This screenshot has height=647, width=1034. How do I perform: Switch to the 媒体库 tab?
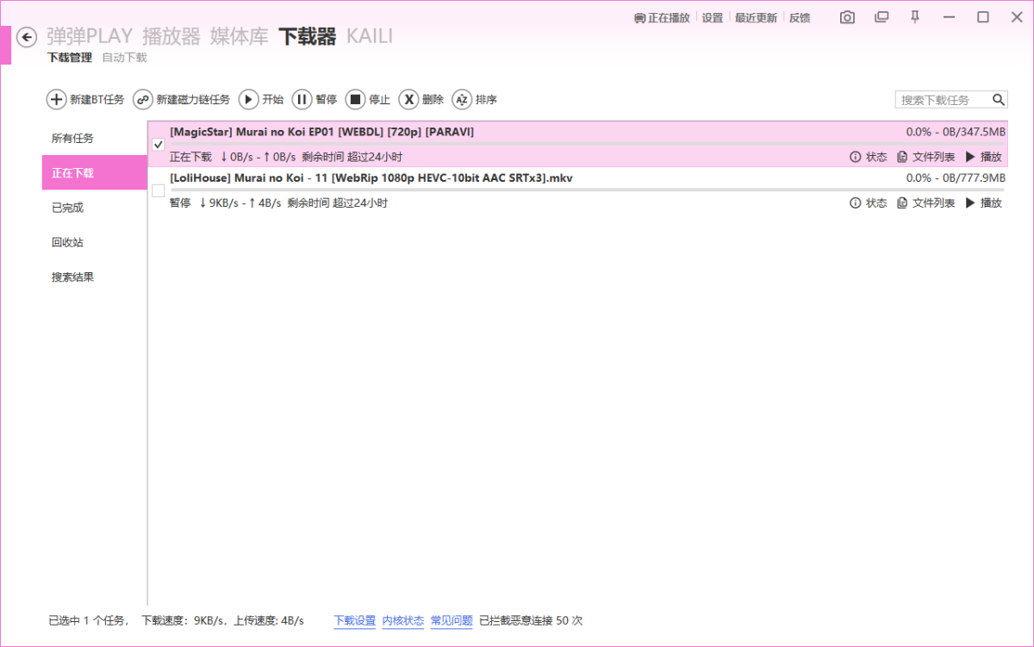239,36
